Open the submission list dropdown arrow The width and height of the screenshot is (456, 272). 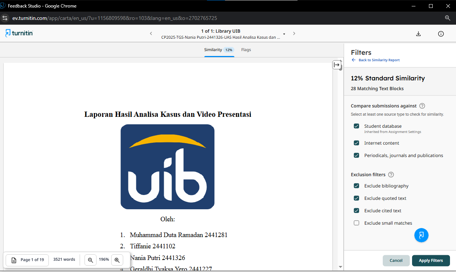[x=284, y=34]
